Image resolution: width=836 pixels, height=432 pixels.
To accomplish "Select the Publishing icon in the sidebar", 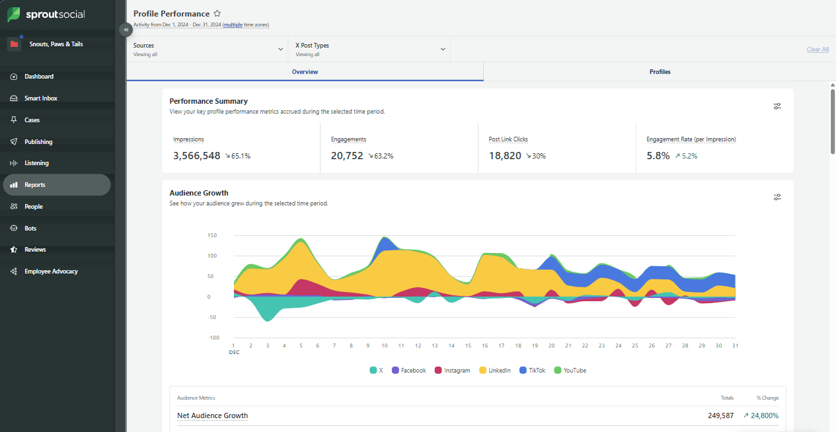I will tap(15, 141).
